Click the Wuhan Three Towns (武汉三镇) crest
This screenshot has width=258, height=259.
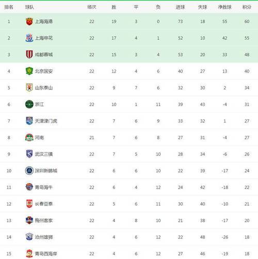coord(29,154)
